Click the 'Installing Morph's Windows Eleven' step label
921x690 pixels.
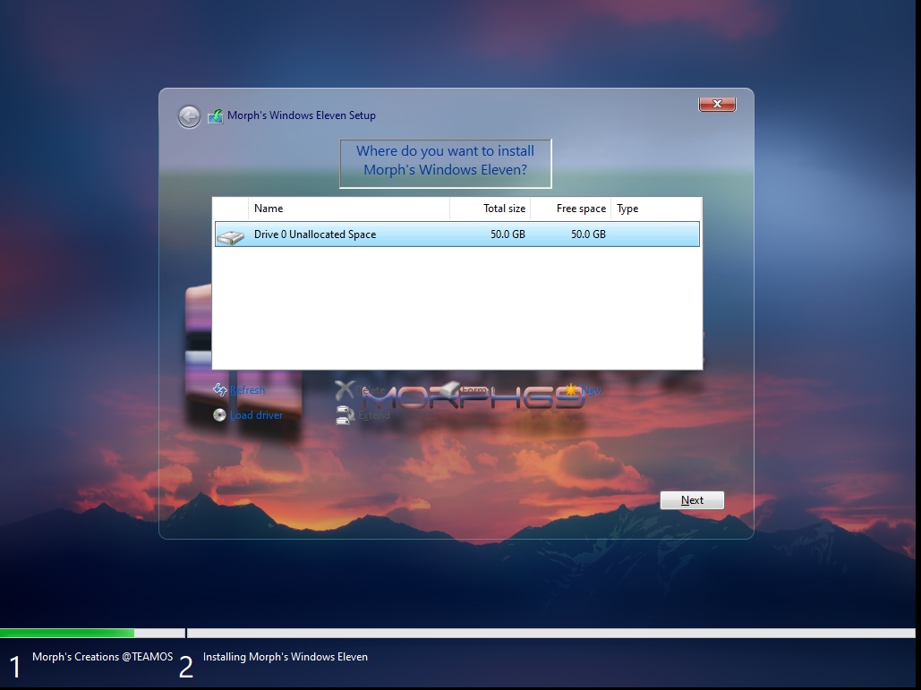pyautogui.click(x=286, y=657)
